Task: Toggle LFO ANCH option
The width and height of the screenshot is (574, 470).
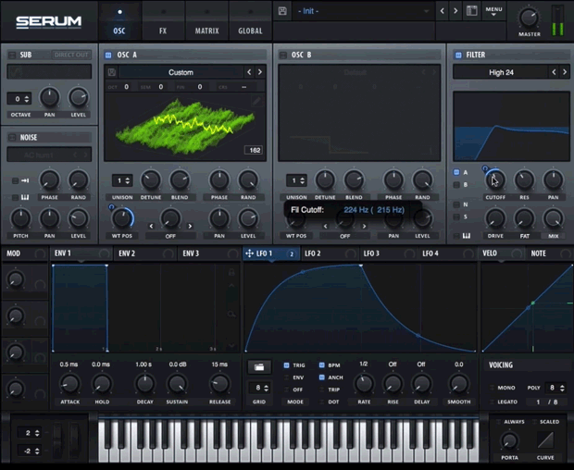Action: pos(322,377)
